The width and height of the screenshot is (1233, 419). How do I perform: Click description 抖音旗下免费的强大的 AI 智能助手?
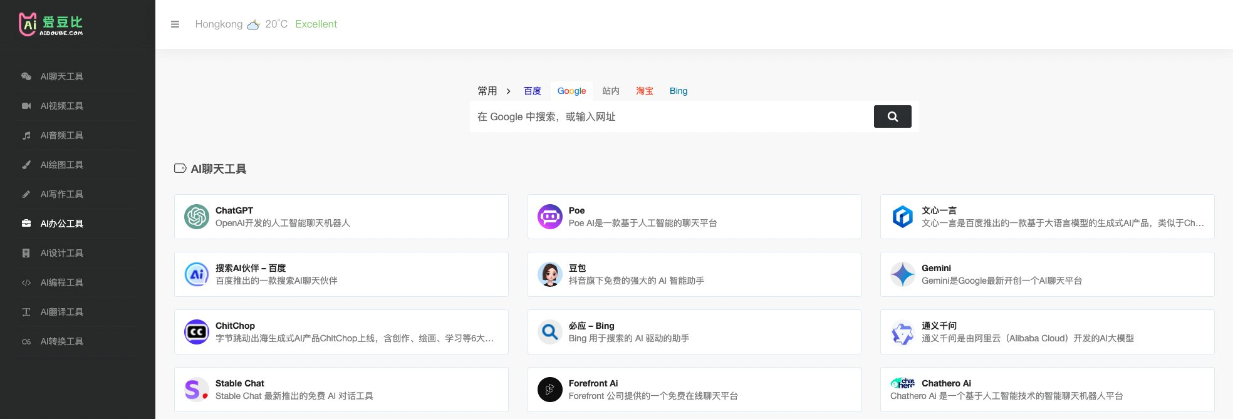[x=637, y=281]
